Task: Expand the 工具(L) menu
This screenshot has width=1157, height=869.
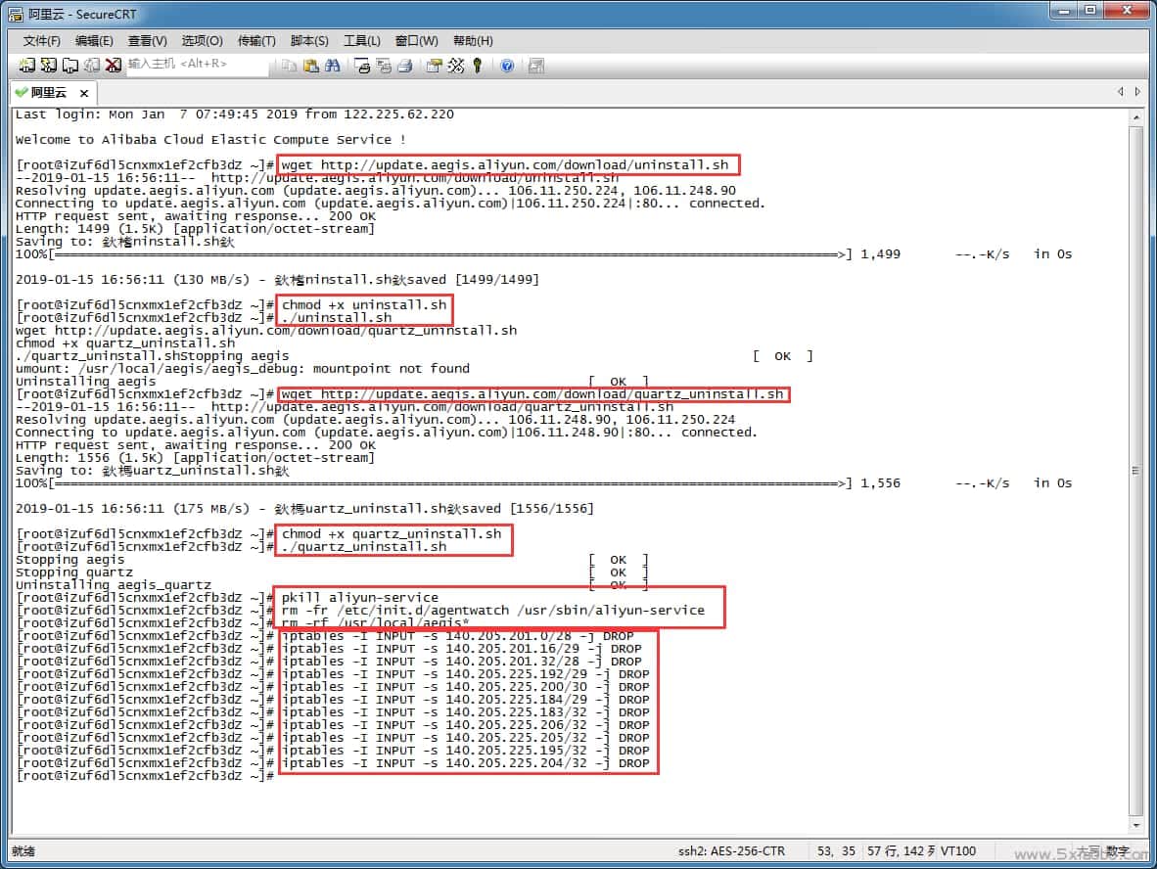Action: pyautogui.click(x=361, y=41)
